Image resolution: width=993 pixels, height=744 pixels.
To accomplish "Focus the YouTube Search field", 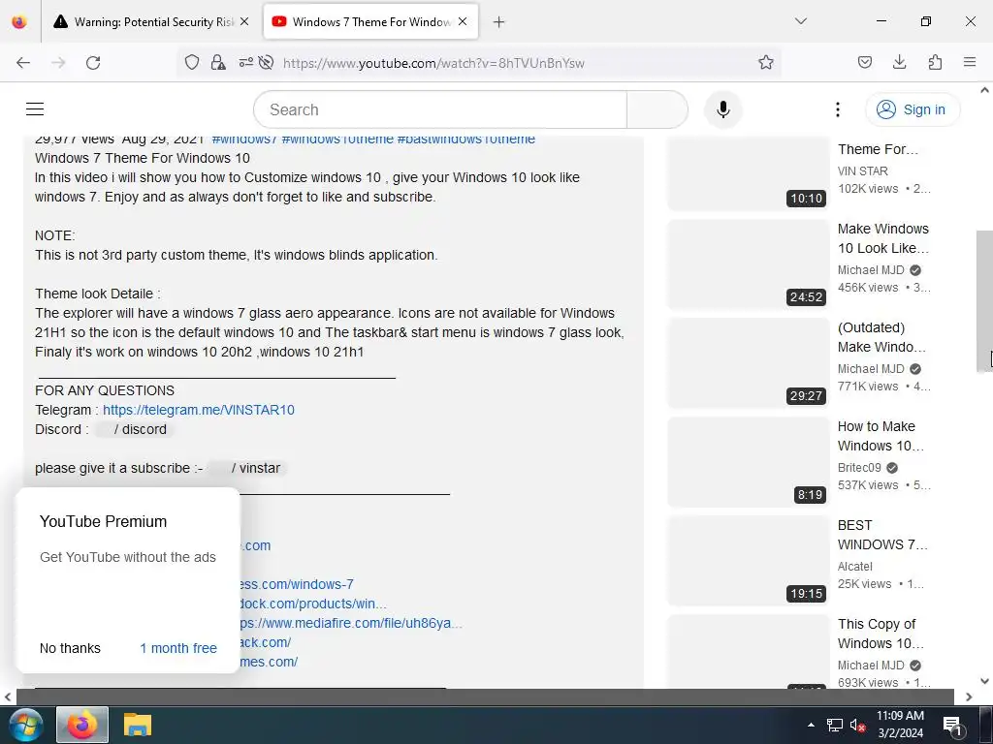I will coord(440,109).
